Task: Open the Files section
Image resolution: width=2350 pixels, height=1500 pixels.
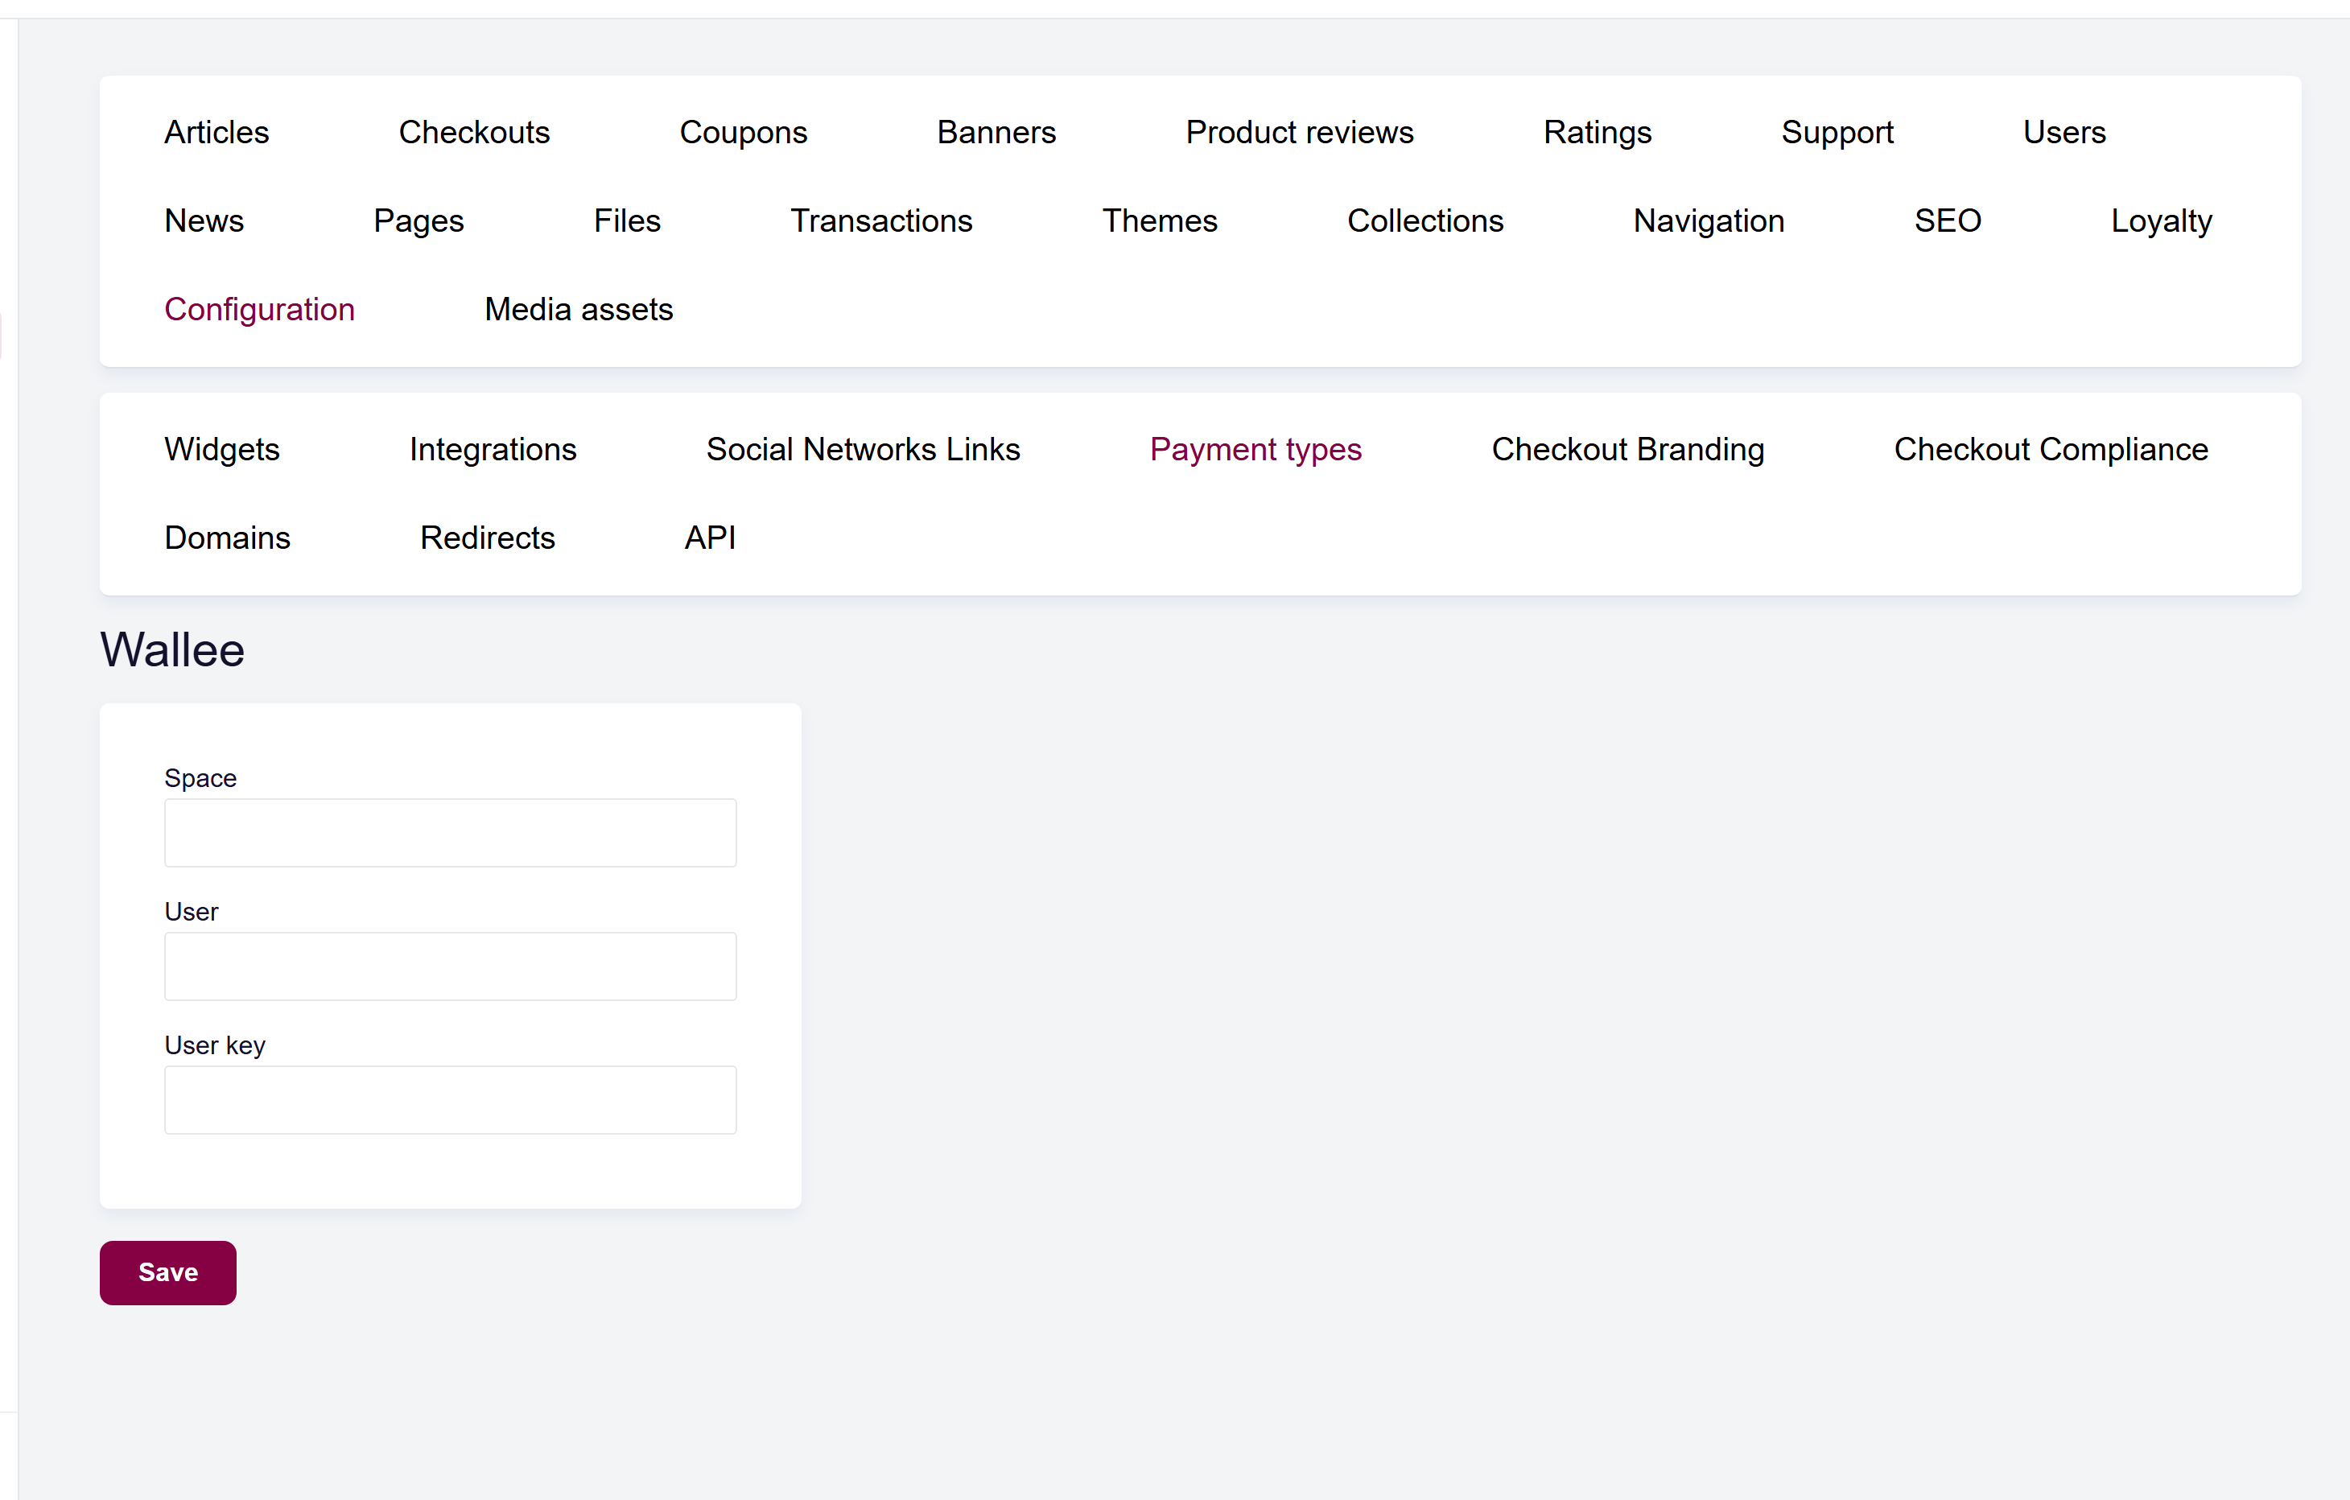Action: (x=627, y=220)
